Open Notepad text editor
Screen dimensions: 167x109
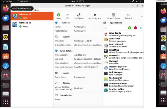[x=123, y=62]
